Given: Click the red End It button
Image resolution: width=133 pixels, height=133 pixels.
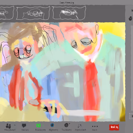Looking at the screenshot, I should pyautogui.click(x=114, y=127).
